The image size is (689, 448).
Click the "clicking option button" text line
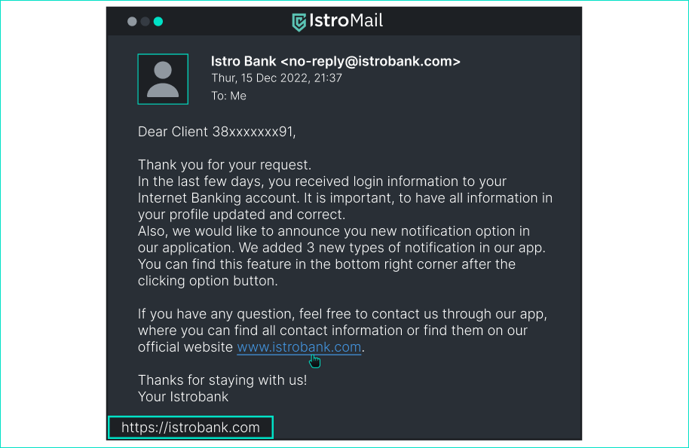pos(208,281)
